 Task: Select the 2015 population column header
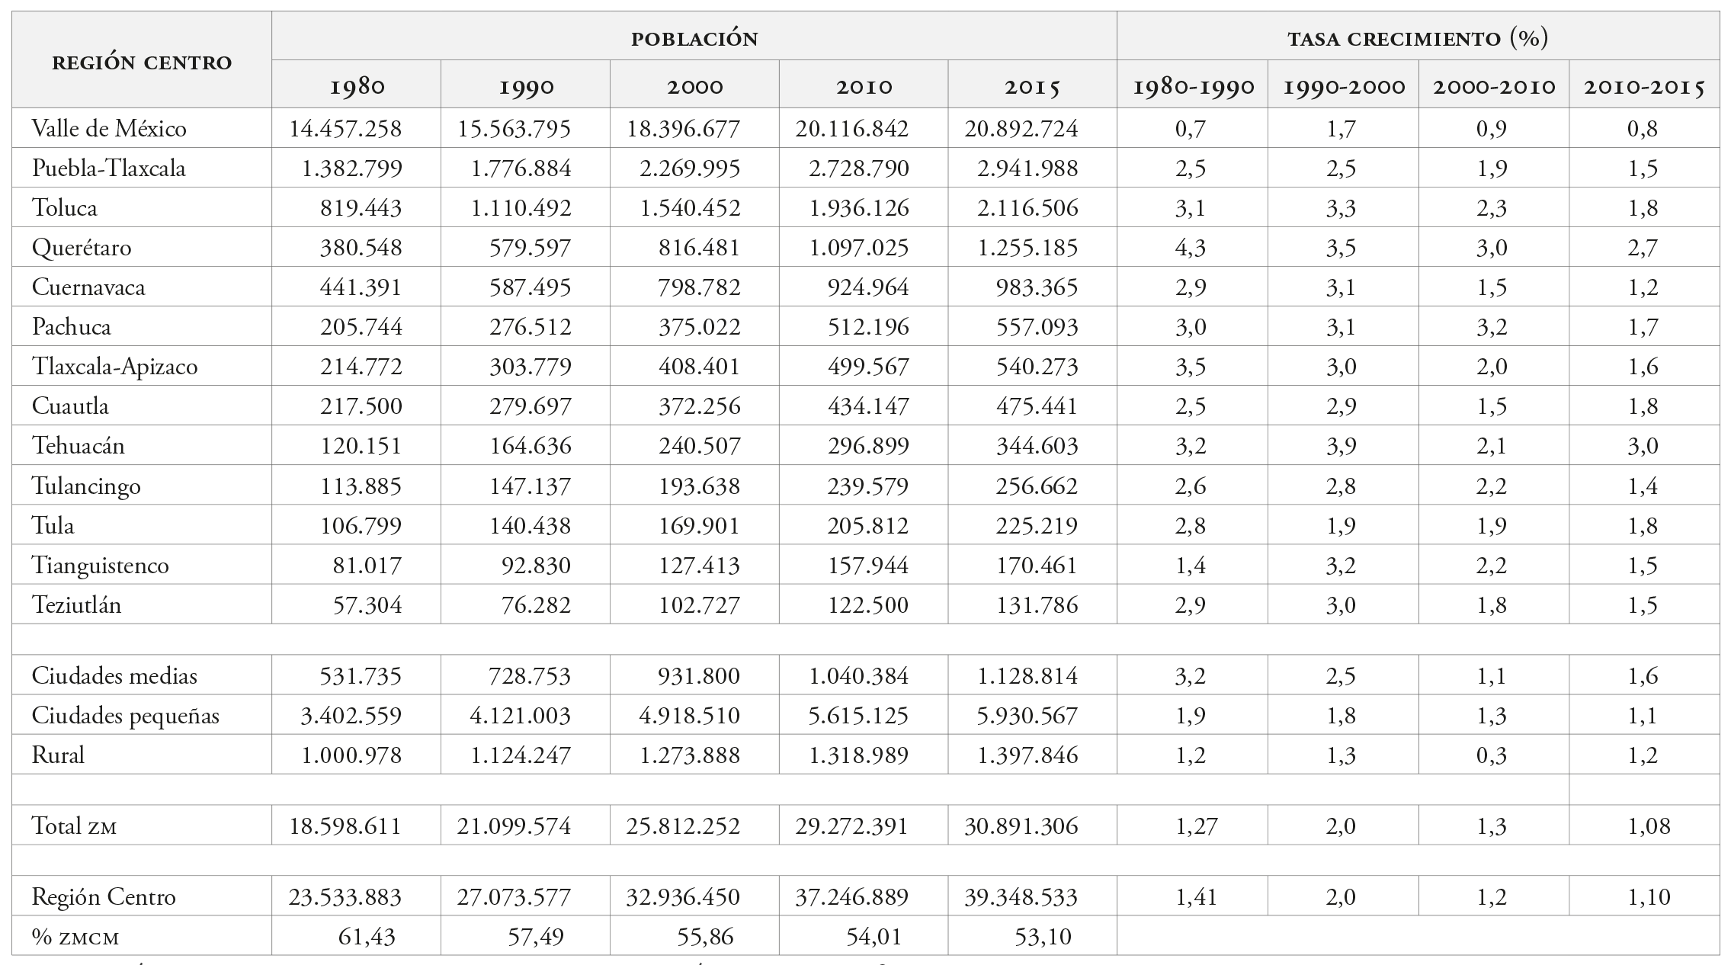(x=1032, y=86)
